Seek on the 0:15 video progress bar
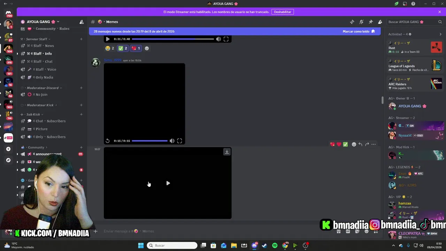446x251 pixels. 150,141
